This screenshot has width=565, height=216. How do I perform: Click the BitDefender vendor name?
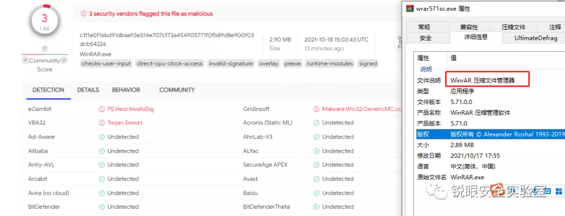(44, 207)
